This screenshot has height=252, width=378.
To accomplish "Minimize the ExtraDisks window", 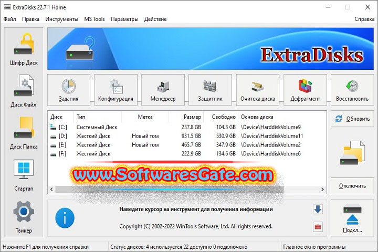I will [x=328, y=7].
